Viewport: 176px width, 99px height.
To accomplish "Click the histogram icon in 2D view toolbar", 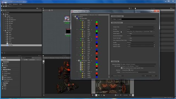I will point(104,95).
